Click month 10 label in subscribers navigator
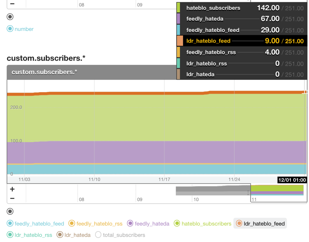The width and height of the screenshot is (309, 242). (196, 199)
